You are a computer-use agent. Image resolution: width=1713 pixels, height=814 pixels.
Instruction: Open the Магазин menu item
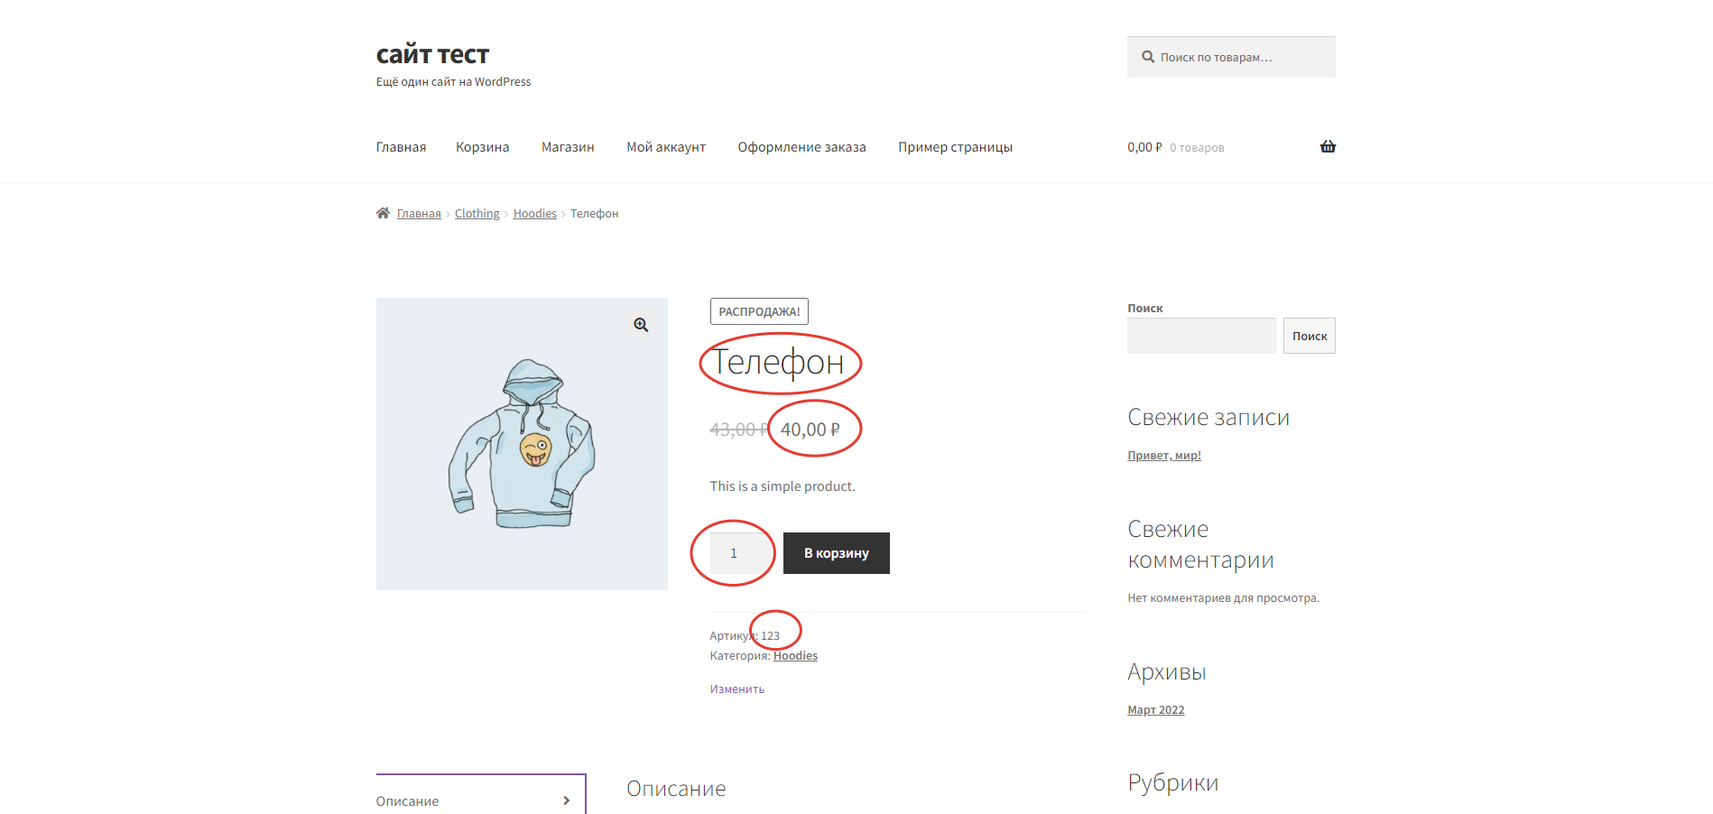[x=568, y=147]
